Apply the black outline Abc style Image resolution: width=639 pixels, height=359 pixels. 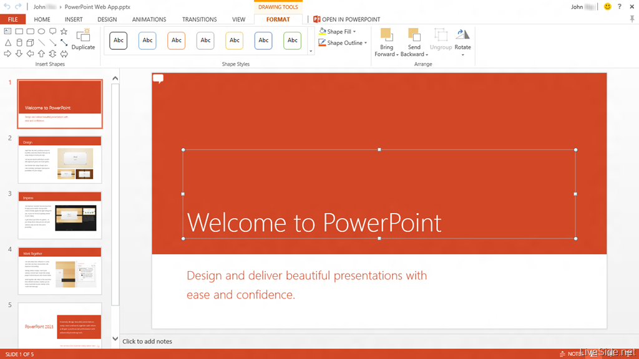tap(118, 41)
